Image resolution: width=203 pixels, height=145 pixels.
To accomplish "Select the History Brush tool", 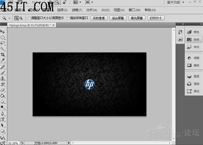I will click(2, 84).
